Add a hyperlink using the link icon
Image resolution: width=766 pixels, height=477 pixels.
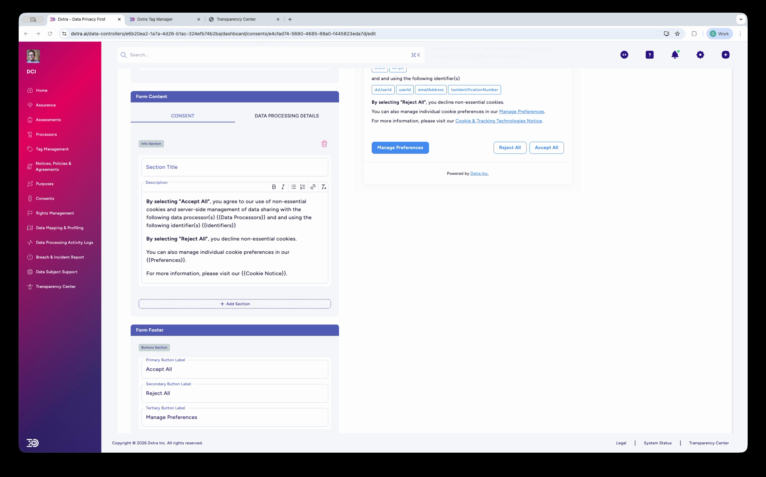(x=313, y=187)
